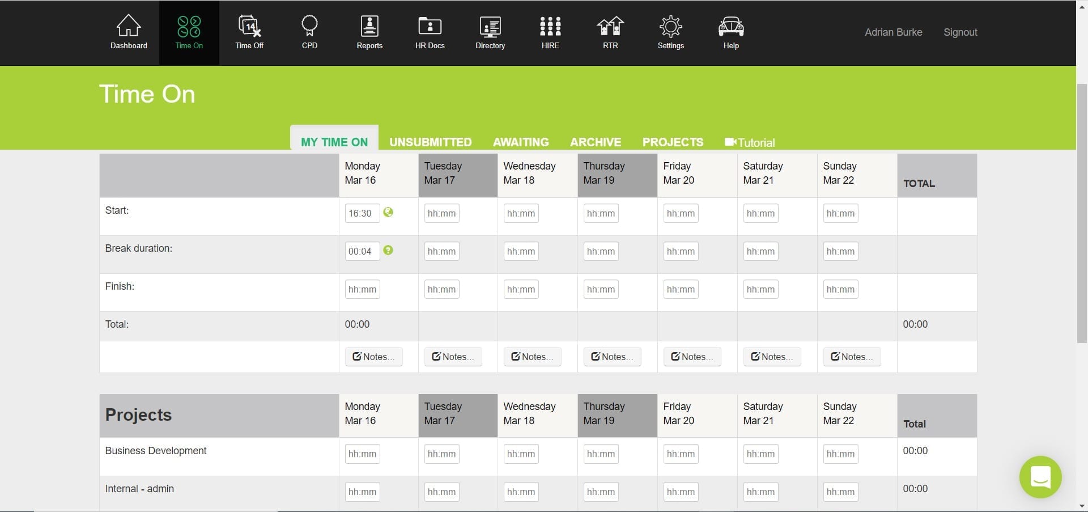Open the Help car icon
The image size is (1088, 512).
point(731,26)
